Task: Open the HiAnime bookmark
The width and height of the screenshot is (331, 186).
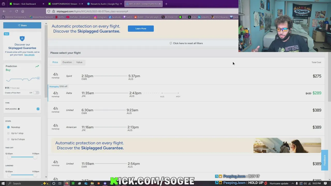Action: 15,17
